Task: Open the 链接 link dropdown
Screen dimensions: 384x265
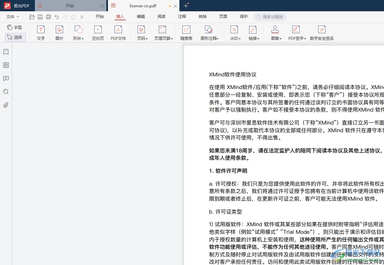Action: 254,33
